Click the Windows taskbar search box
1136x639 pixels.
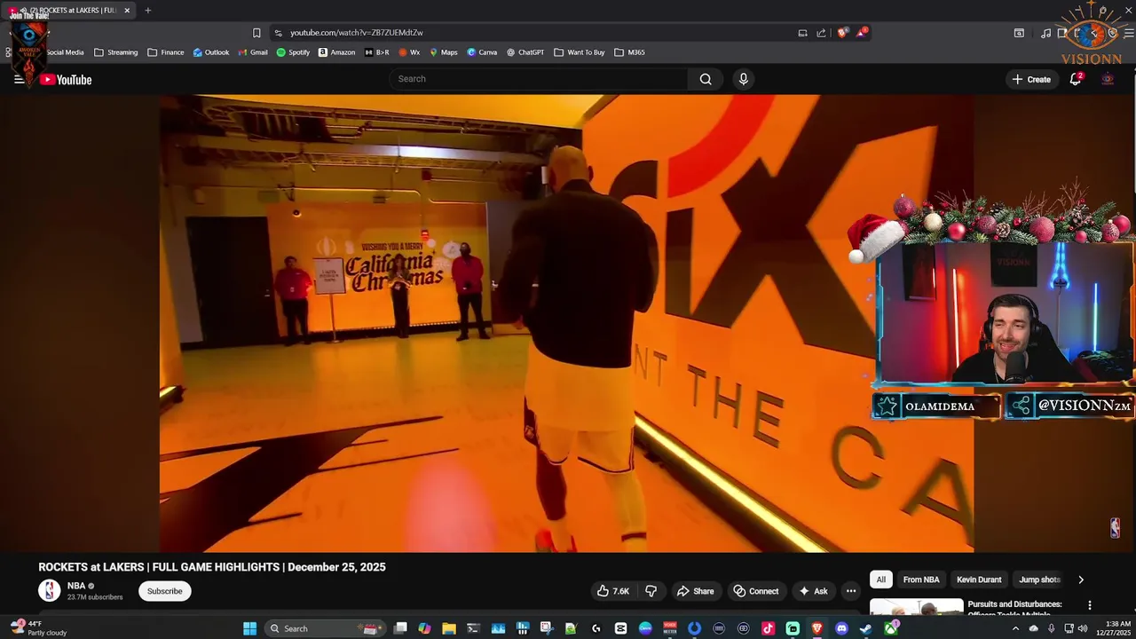(x=325, y=628)
